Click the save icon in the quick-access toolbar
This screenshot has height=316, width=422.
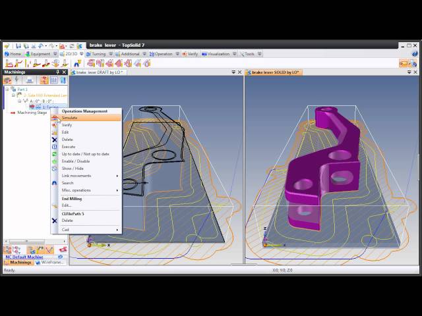pos(20,45)
